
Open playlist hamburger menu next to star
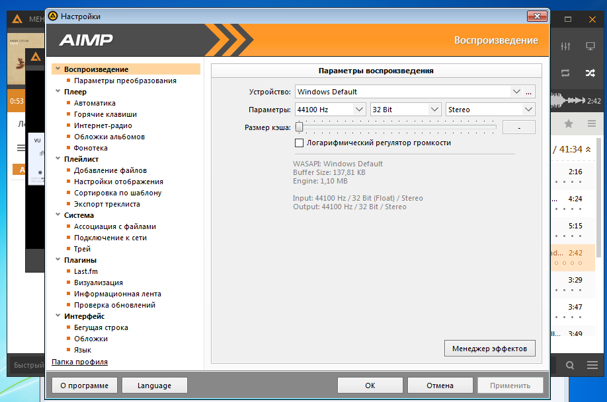(592, 123)
